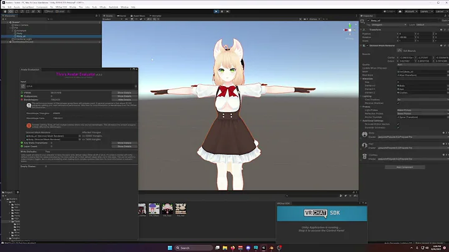Toggle the Pivot handle position button
The height and width of the screenshot is (252, 449).
49,11
